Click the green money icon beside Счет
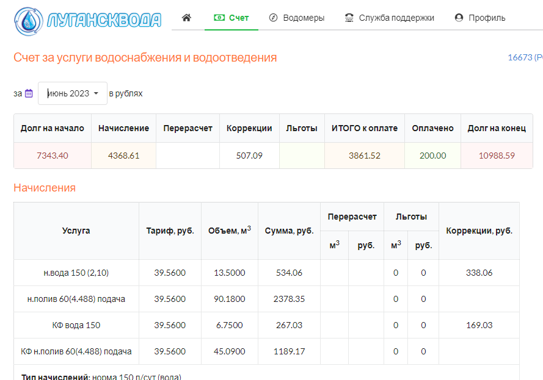Screen dimensions: 543x380 click(219, 18)
